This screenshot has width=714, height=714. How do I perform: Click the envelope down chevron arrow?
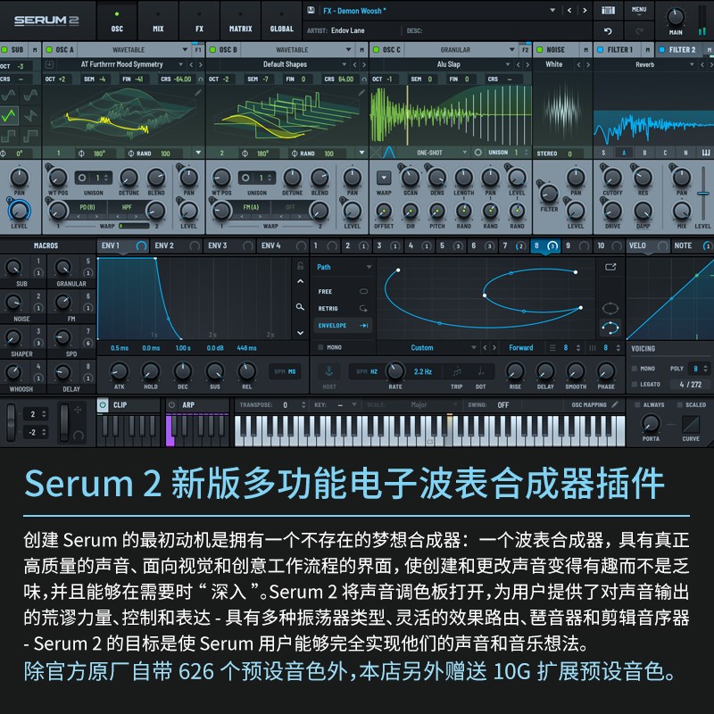(300, 333)
